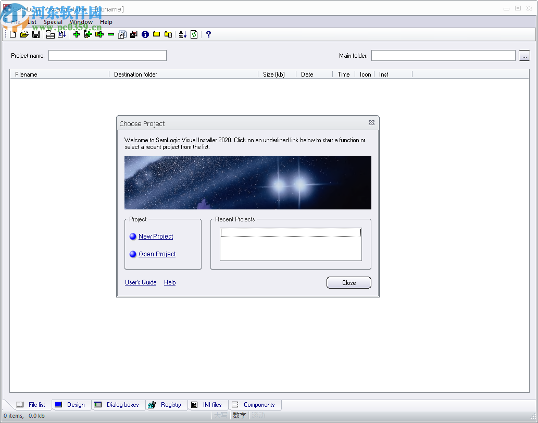The height and width of the screenshot is (423, 538).
Task: Remove a file with the green minus icon
Action: 110,34
